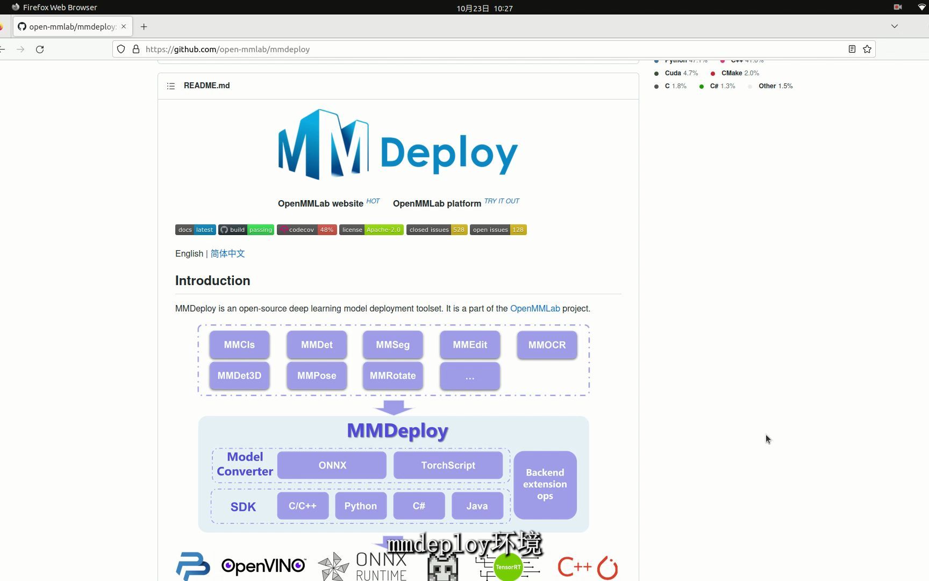Click the docs latest badge

point(195,230)
